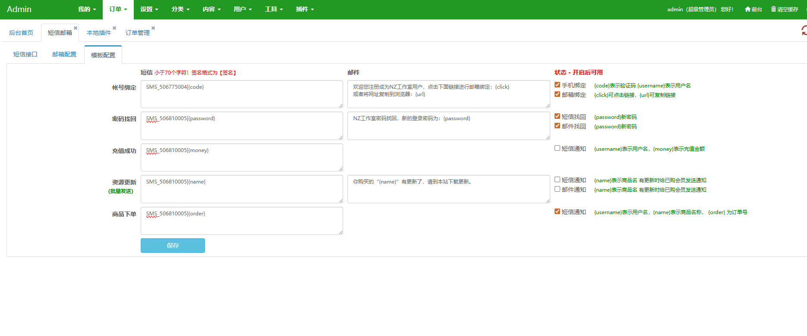Open the 用户 dropdown menu

(243, 9)
